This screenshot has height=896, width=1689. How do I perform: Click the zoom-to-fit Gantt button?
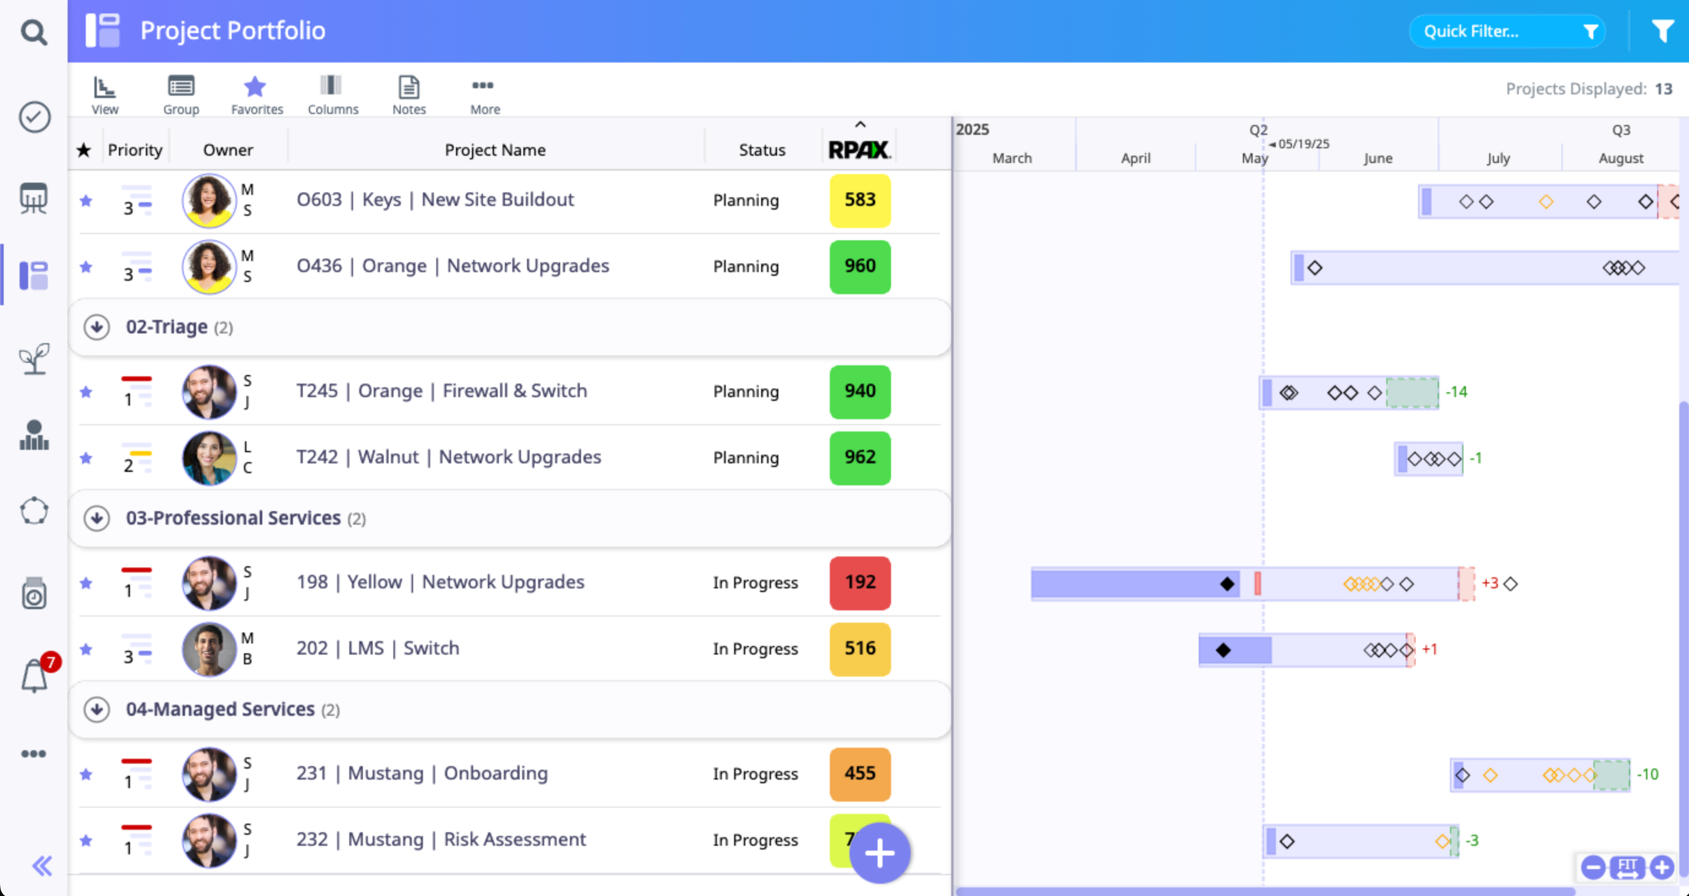[x=1626, y=867]
